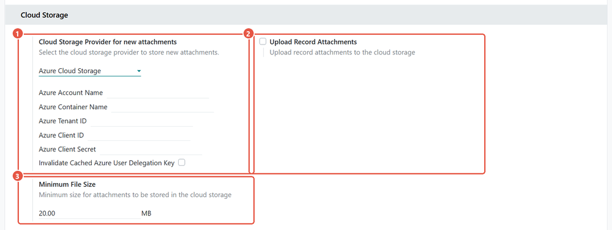Click into the Azure Tenant ID field

pyautogui.click(x=142, y=121)
